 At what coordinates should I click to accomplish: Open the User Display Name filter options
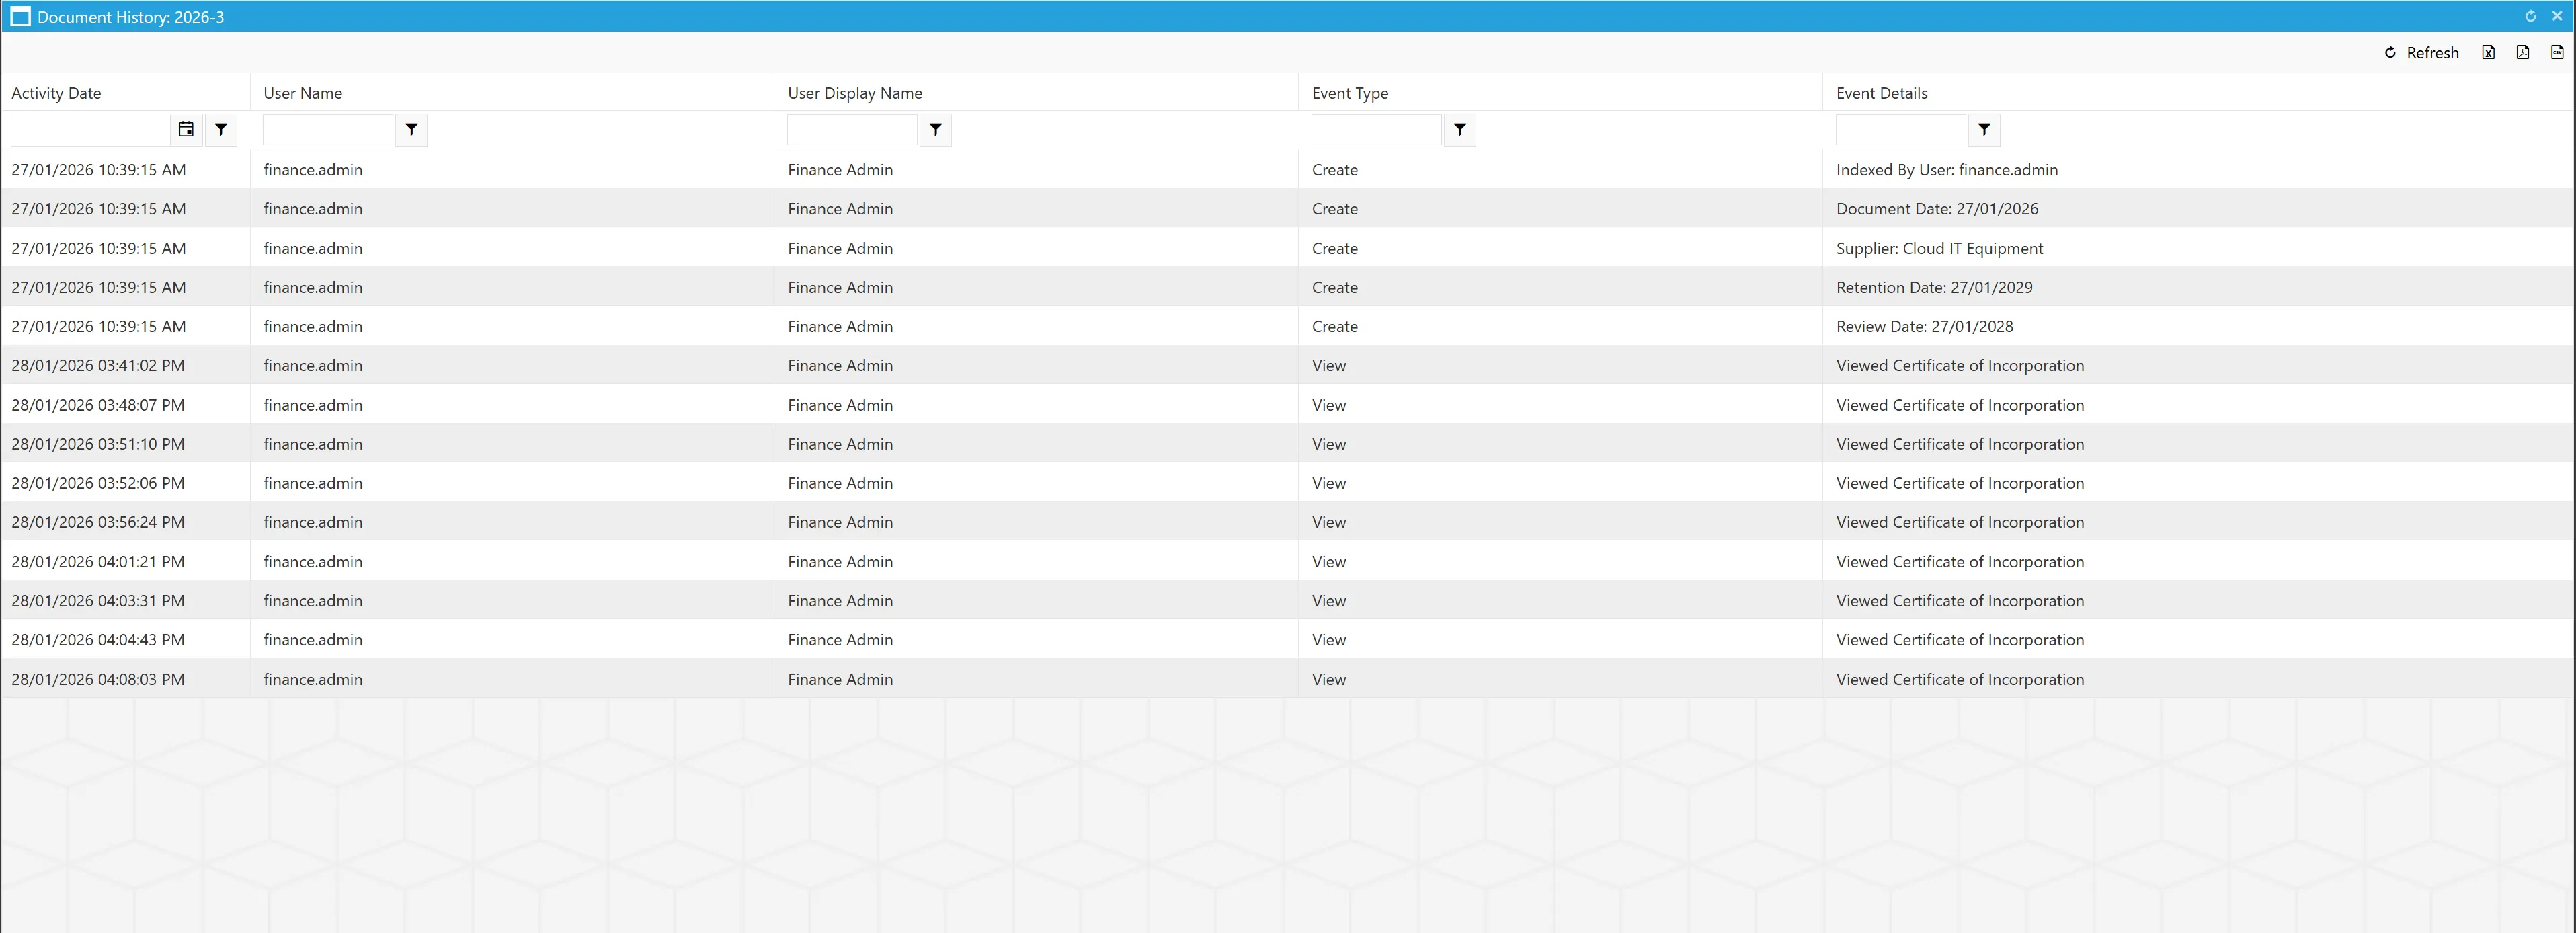(x=935, y=130)
